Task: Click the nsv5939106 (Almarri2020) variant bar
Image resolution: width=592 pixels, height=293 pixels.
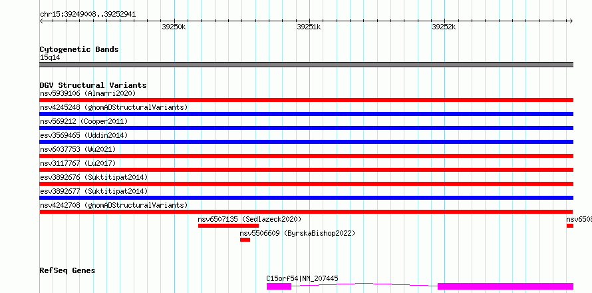Action: click(306, 100)
